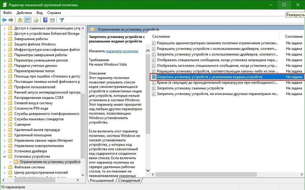Open the Файл menu
The image size is (305, 190).
[x=8, y=12]
